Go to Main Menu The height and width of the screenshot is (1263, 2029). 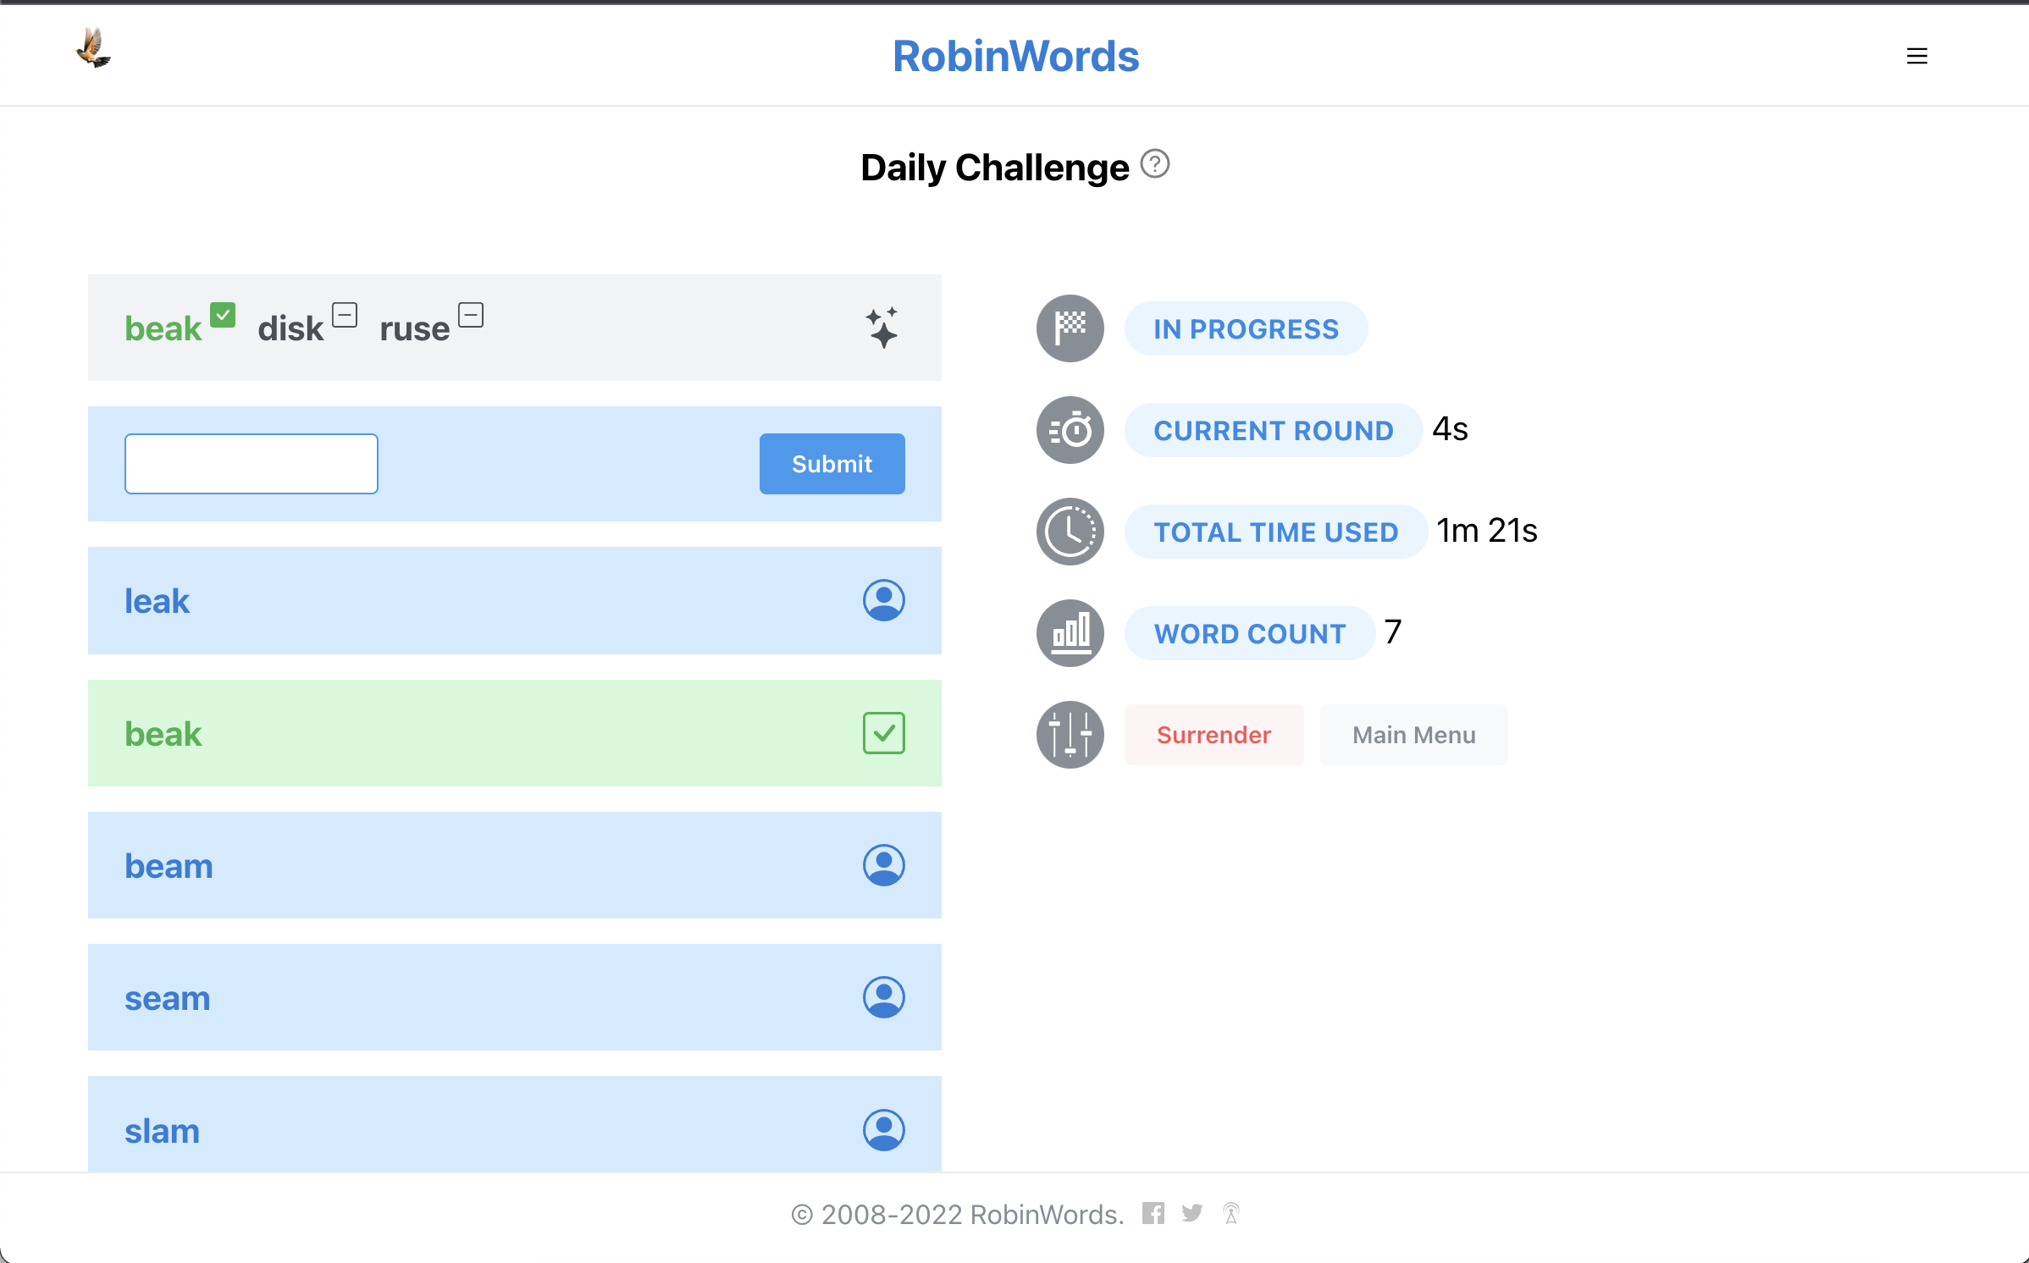1413,735
